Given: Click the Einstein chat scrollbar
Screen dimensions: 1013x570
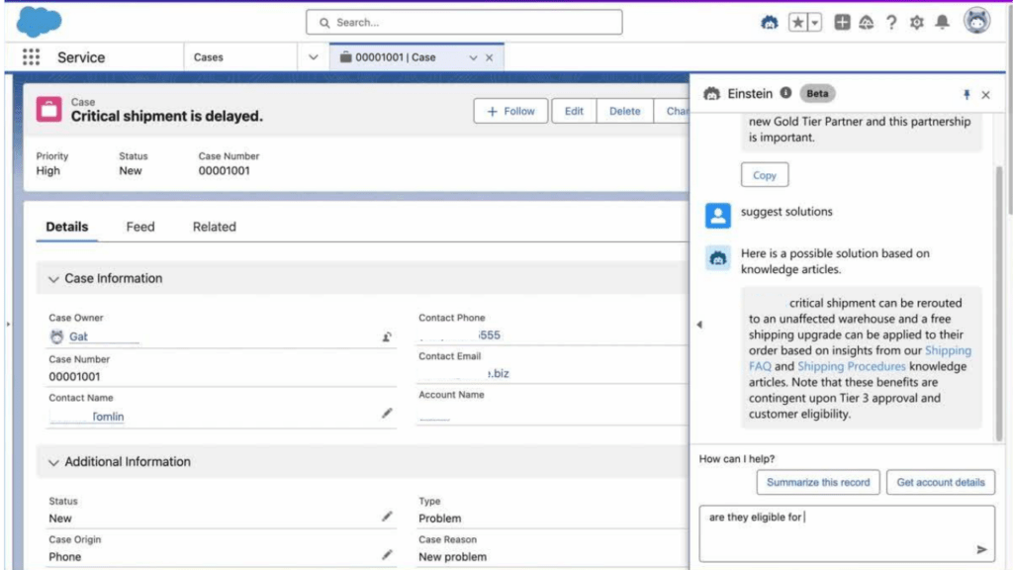Looking at the screenshot, I should pyautogui.click(x=999, y=304).
